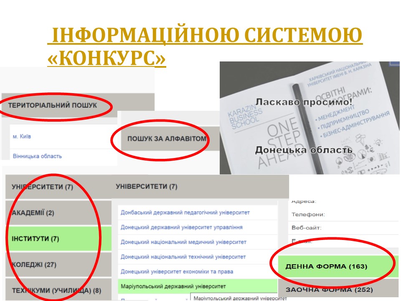
Task: Open Донецький національний медичний університет
Action: click(183, 242)
